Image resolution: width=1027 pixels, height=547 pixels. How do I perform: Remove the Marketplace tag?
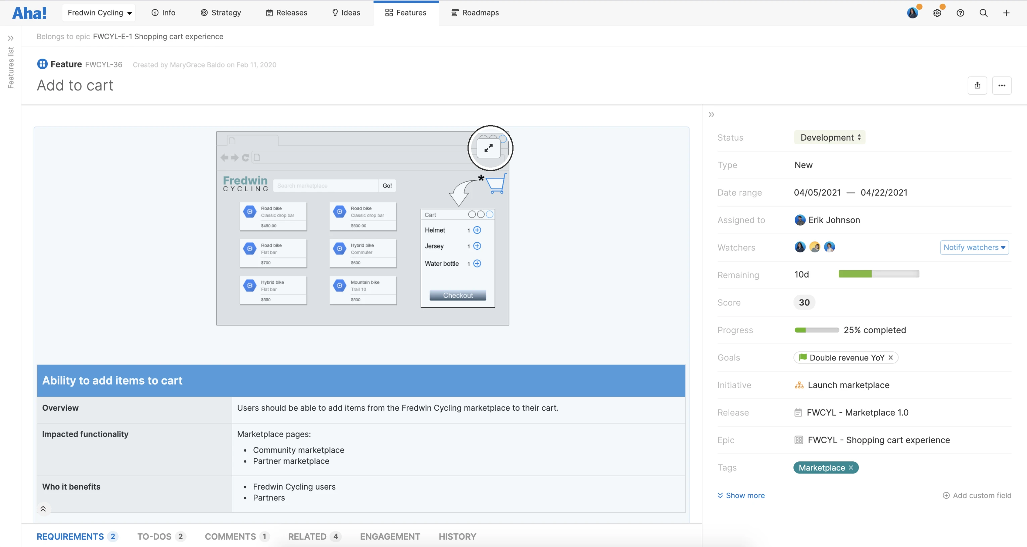click(851, 468)
